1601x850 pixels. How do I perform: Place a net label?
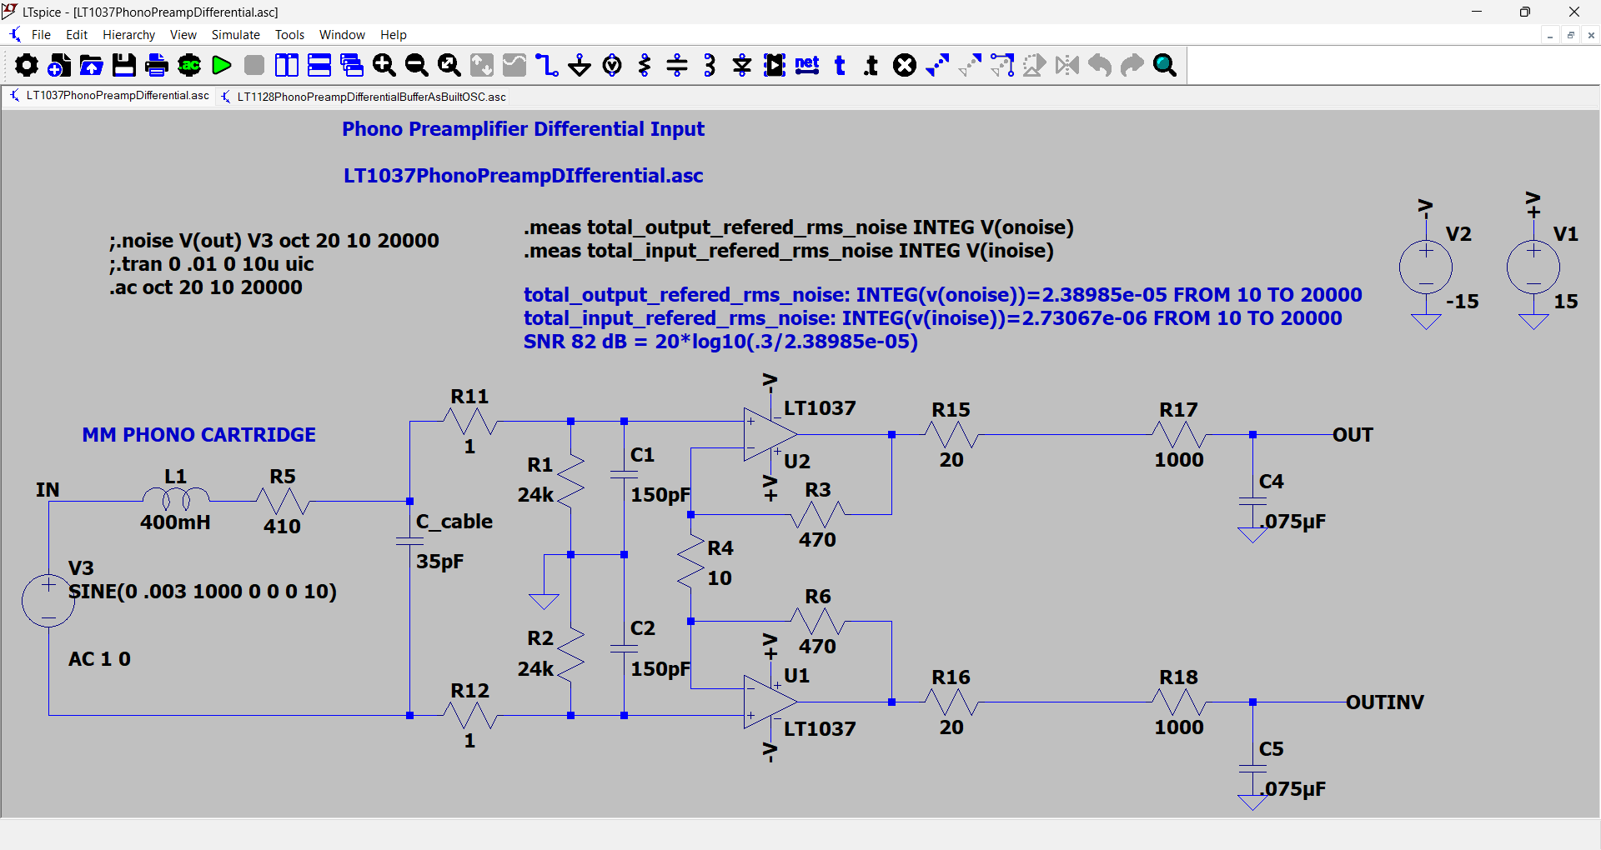tap(807, 65)
